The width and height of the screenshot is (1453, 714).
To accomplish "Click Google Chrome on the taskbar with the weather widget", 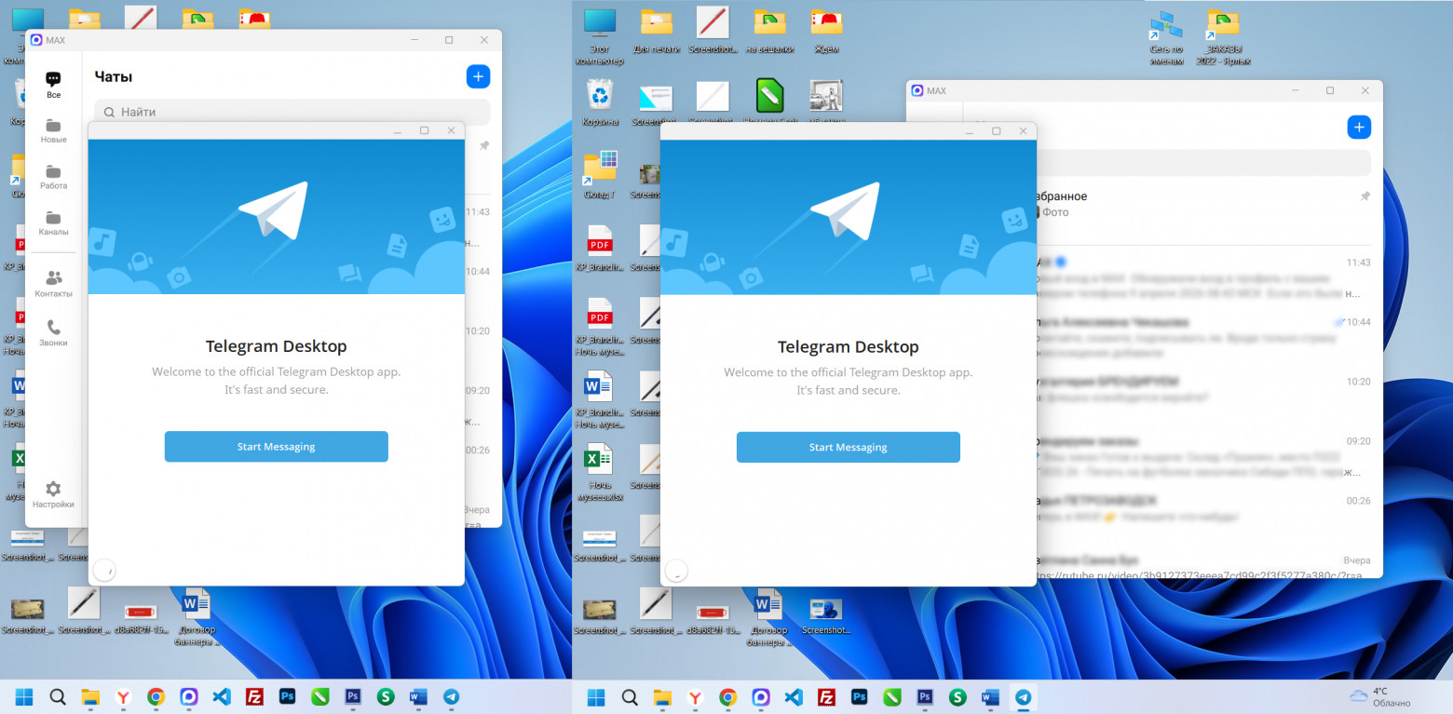I will point(727,696).
